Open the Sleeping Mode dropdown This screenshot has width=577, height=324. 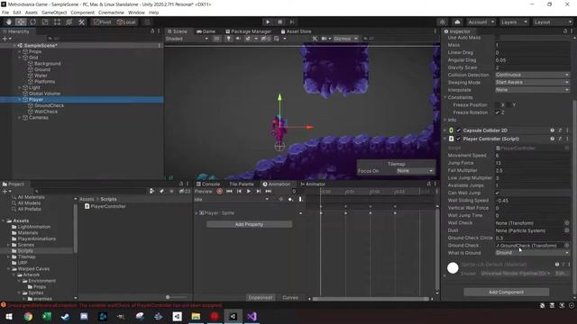tap(532, 82)
